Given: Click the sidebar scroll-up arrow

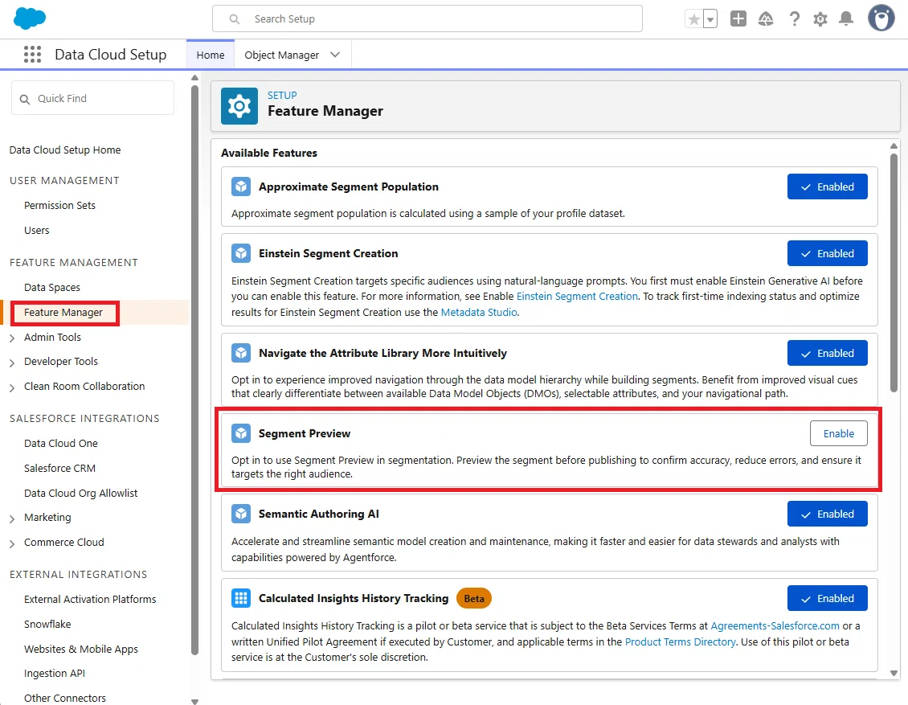Looking at the screenshot, I should 194,78.
